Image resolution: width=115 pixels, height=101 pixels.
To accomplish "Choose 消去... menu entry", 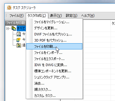I will 54,83.
